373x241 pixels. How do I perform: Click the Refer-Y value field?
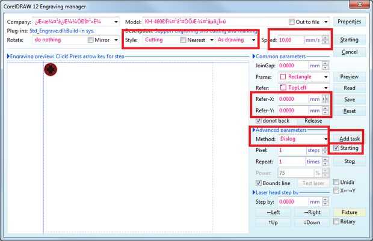[x=293, y=111]
